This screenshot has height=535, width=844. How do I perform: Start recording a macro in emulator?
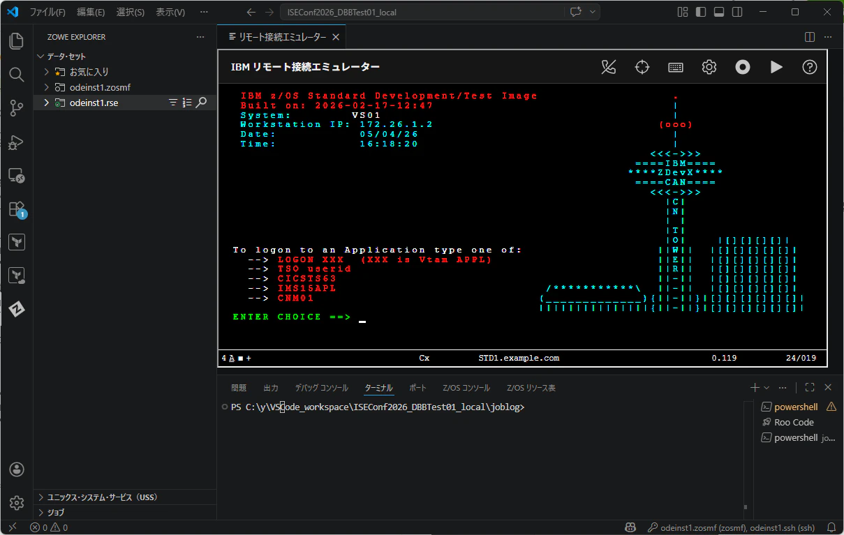(743, 67)
